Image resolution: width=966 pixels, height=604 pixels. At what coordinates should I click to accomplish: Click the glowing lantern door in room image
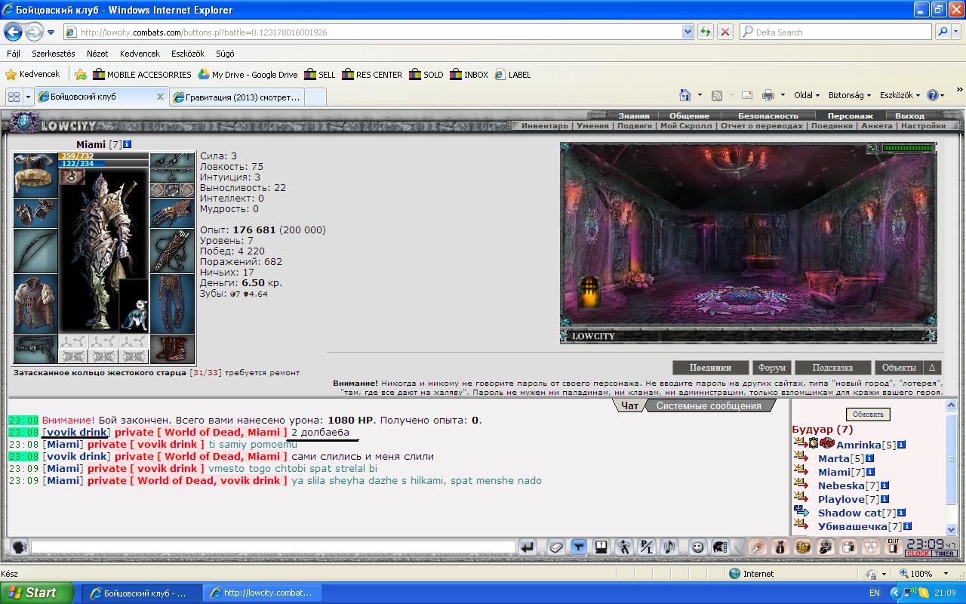(x=590, y=291)
